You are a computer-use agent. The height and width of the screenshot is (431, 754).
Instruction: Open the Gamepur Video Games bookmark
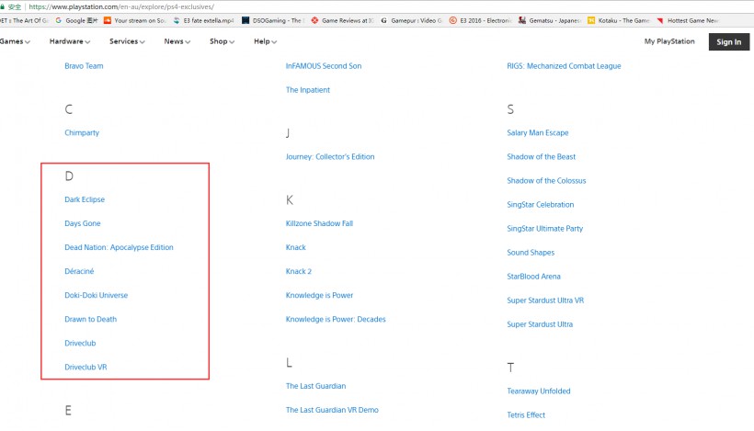[x=411, y=20]
